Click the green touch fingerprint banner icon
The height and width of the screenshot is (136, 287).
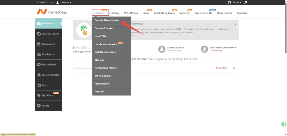tap(84, 30)
